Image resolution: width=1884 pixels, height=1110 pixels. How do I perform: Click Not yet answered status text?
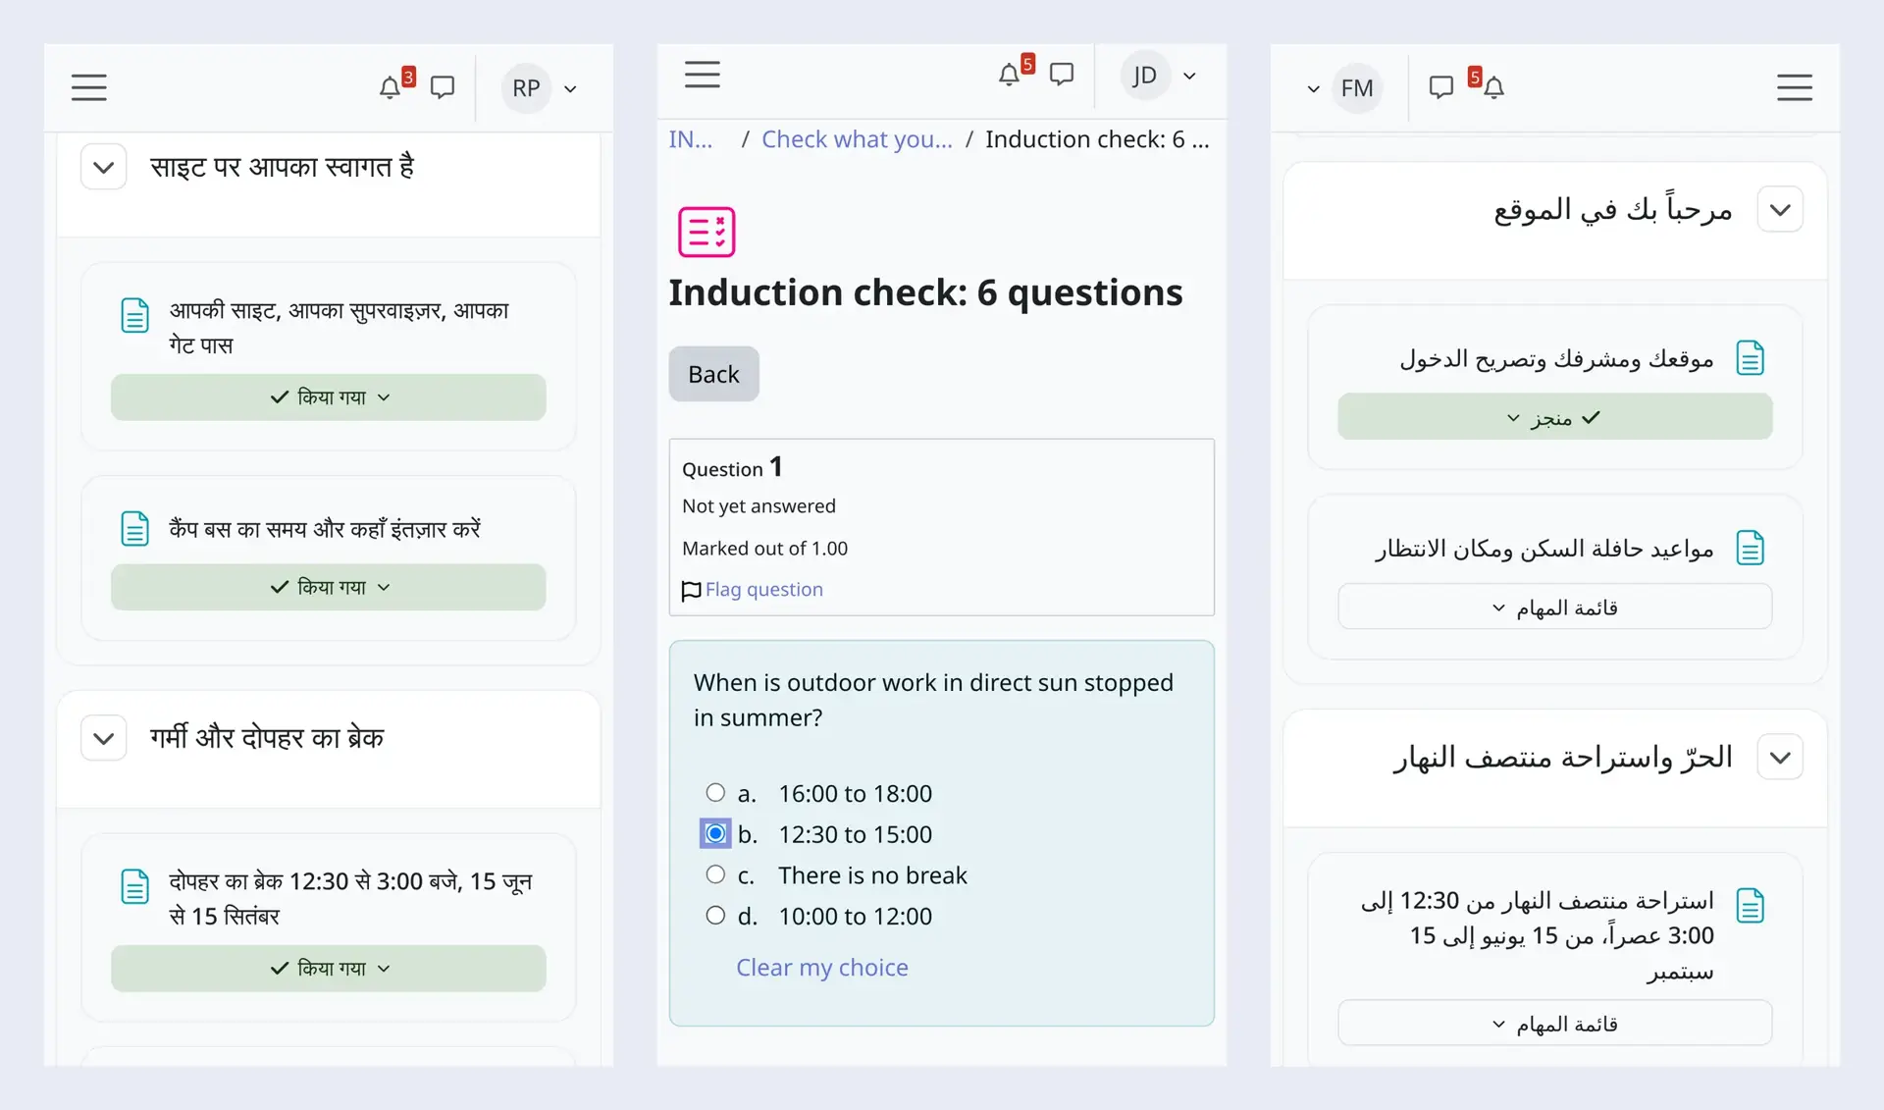point(759,506)
